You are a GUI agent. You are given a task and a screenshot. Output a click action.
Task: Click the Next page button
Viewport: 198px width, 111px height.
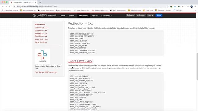point(150,15)
